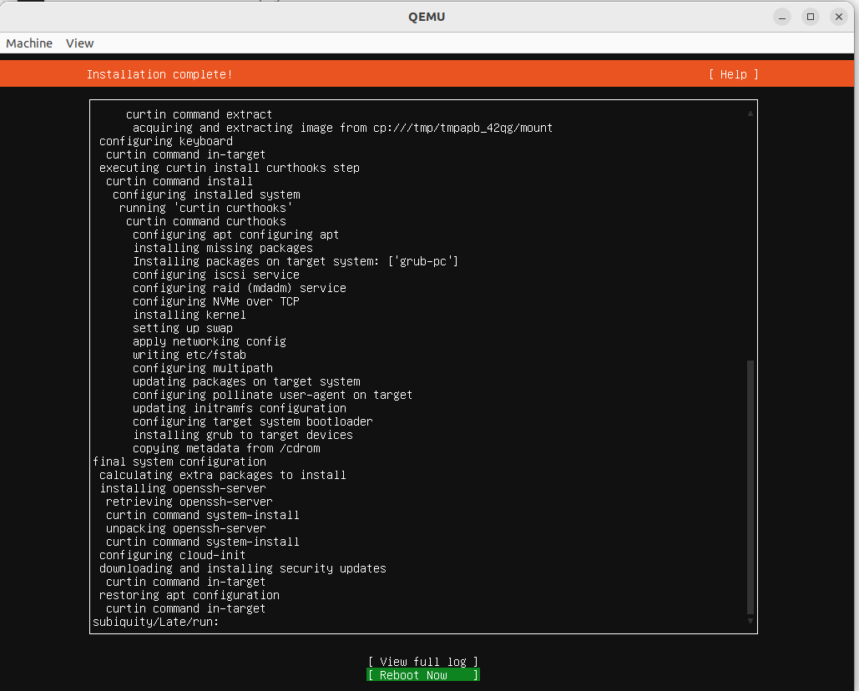859x691 pixels.
Task: Open the View menu
Action: point(79,43)
